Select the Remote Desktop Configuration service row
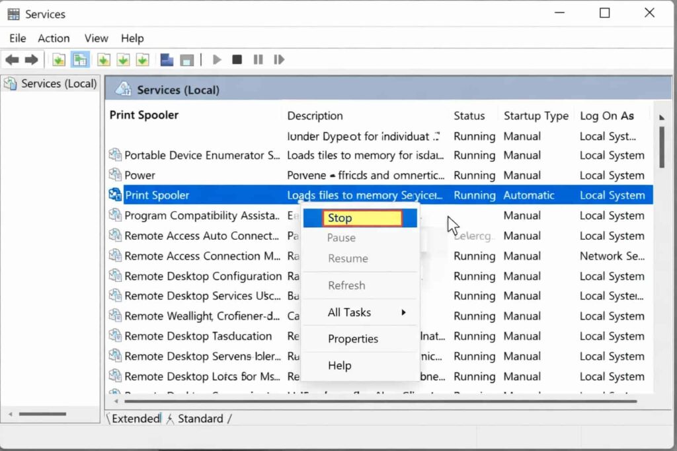This screenshot has width=677, height=451. pyautogui.click(x=202, y=276)
